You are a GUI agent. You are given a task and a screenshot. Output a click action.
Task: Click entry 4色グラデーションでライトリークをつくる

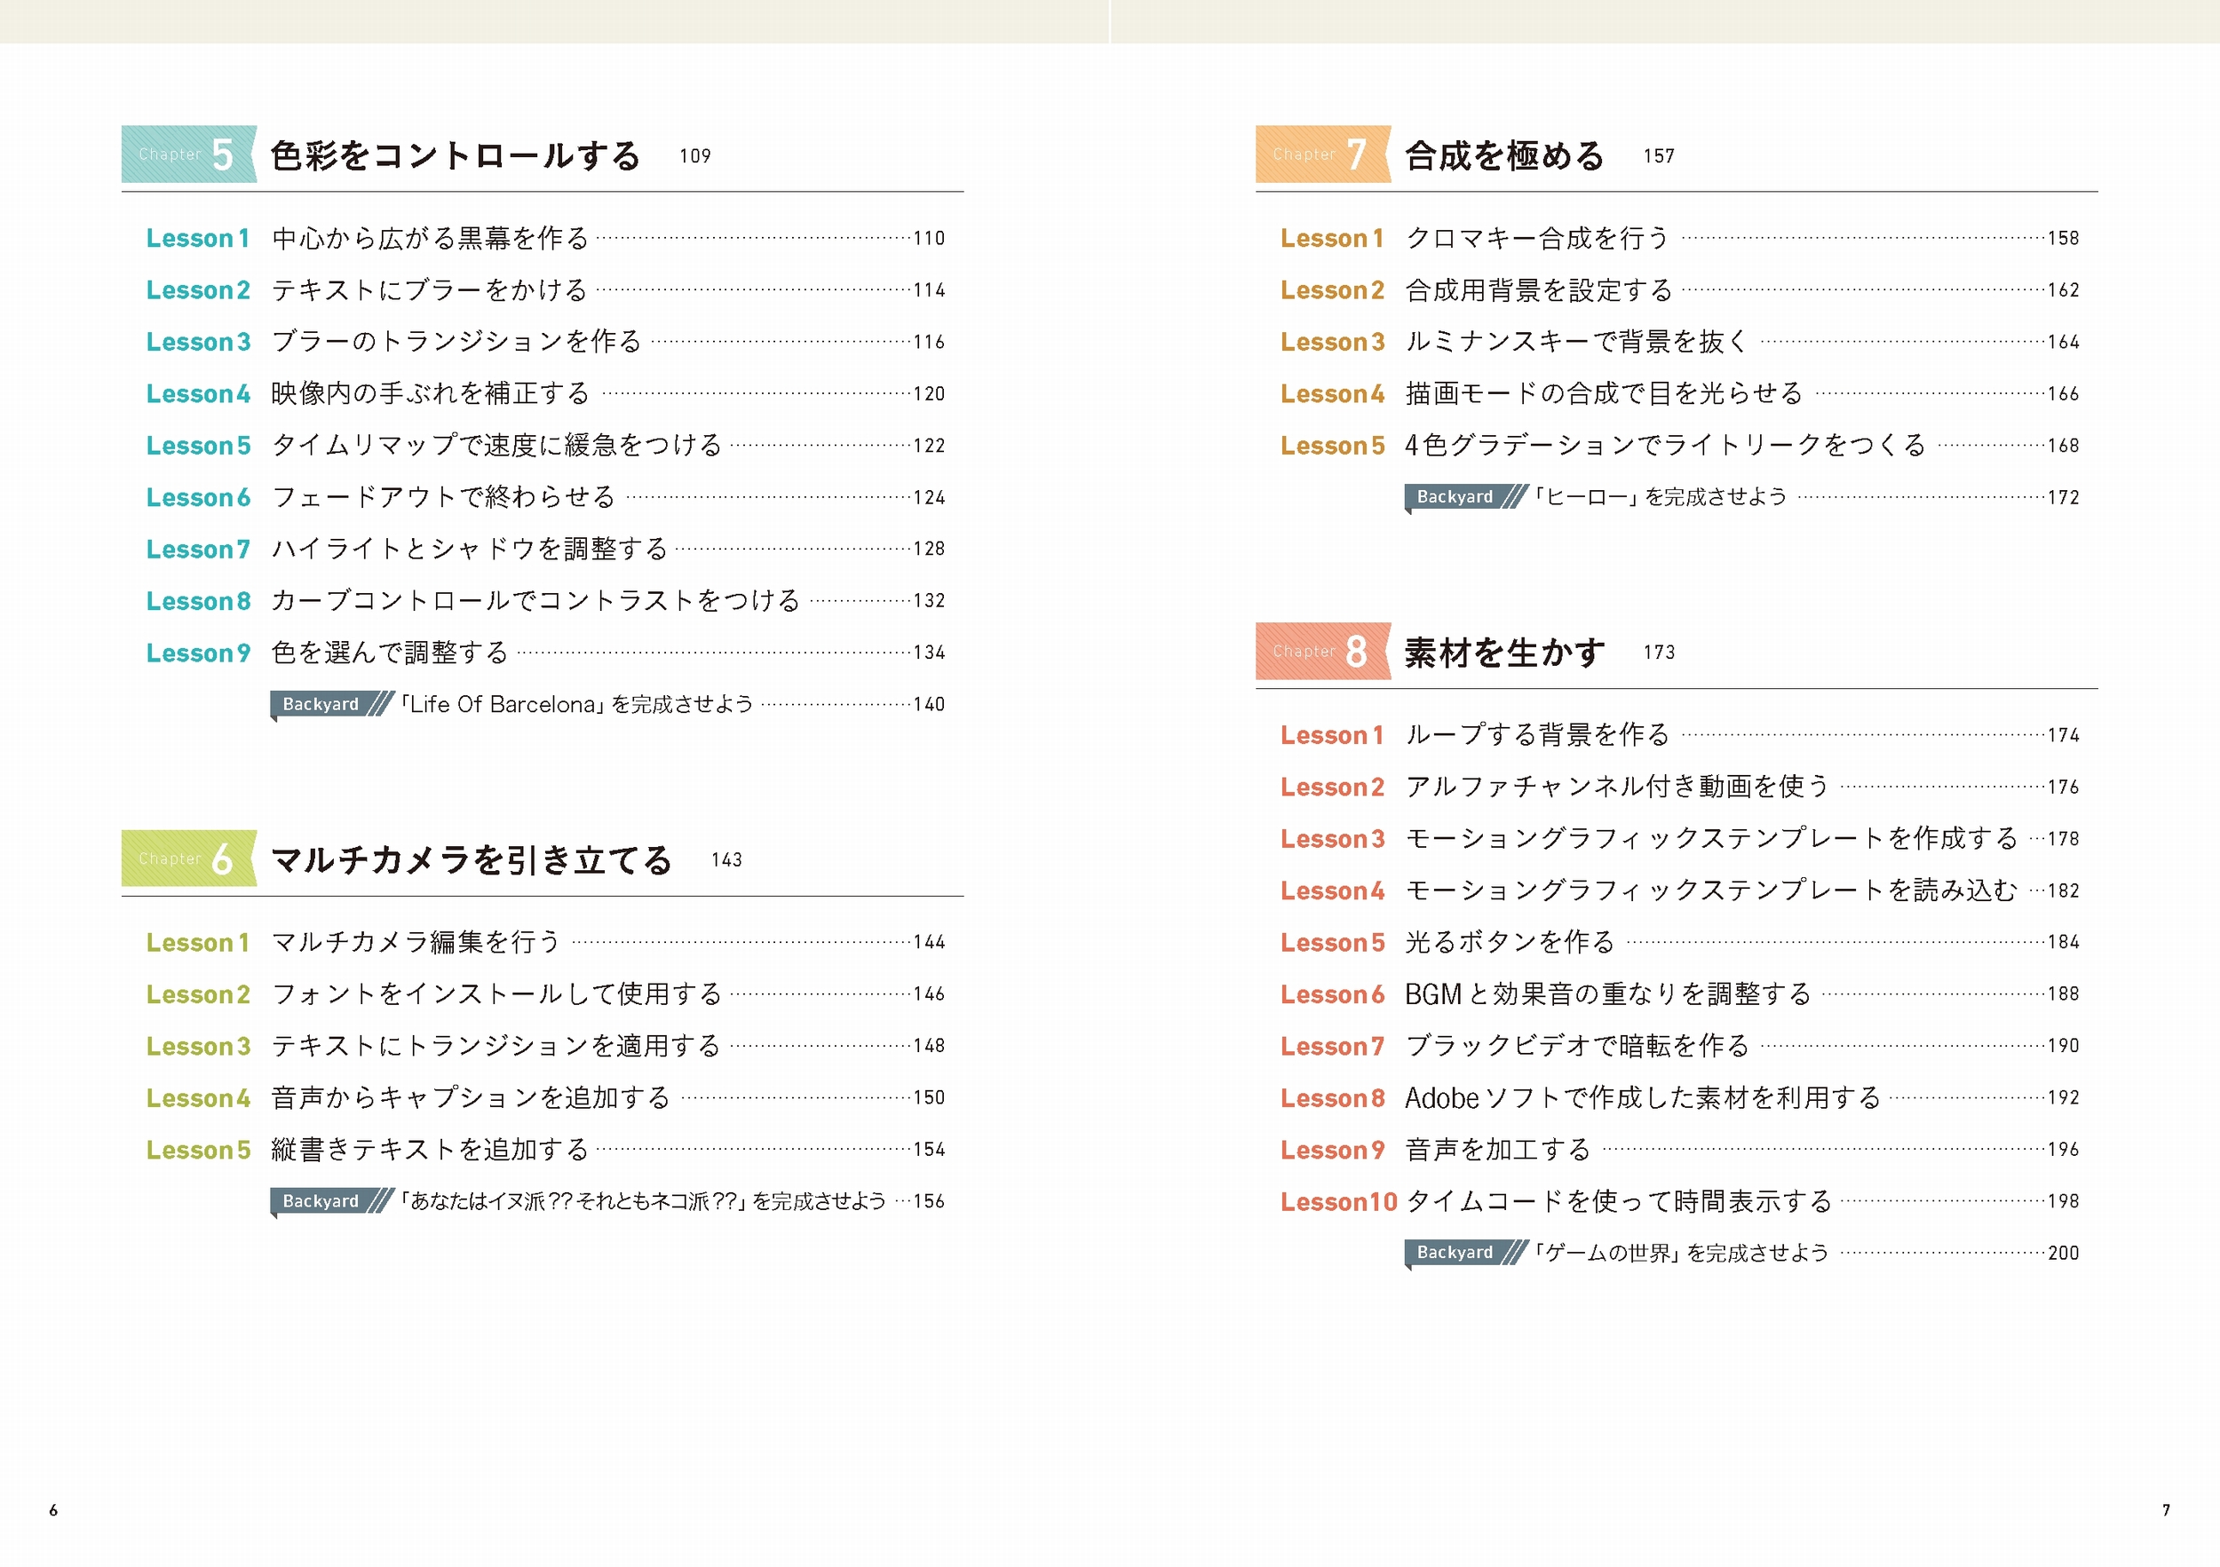[1666, 445]
